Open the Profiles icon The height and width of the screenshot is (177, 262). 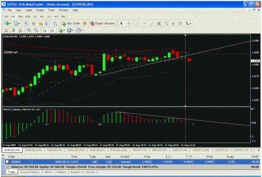16,23
